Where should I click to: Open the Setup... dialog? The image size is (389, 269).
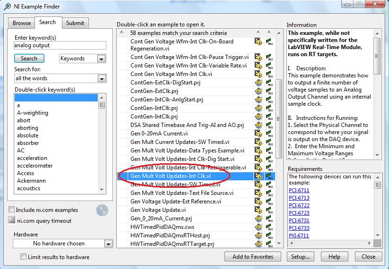click(x=301, y=257)
